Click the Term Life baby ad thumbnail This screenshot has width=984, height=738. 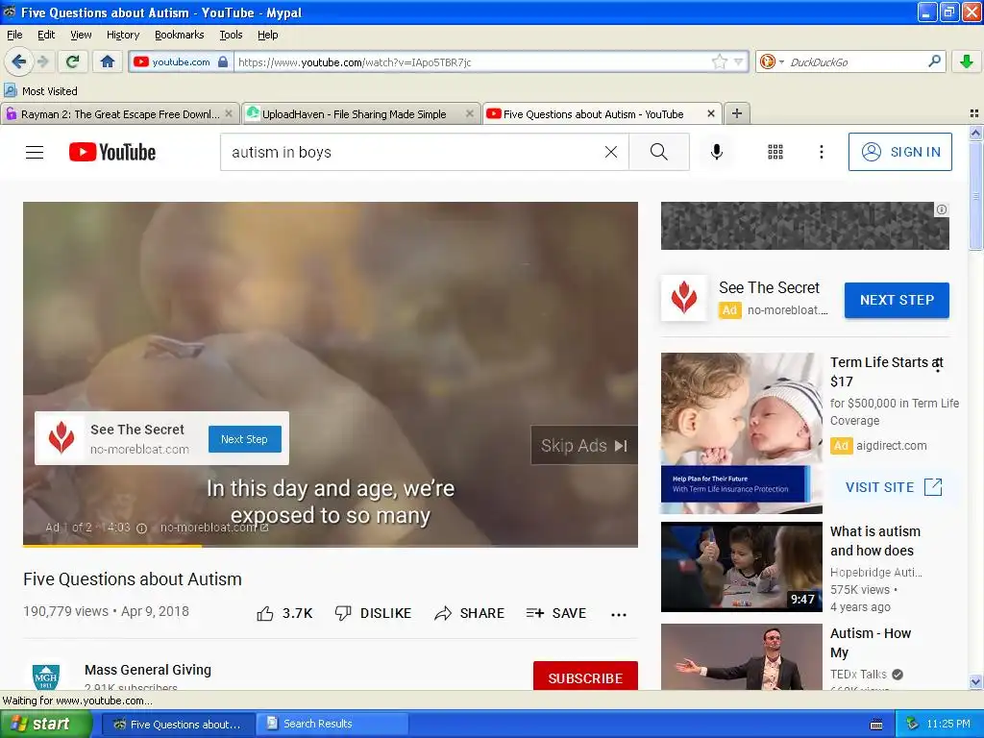tap(741, 433)
